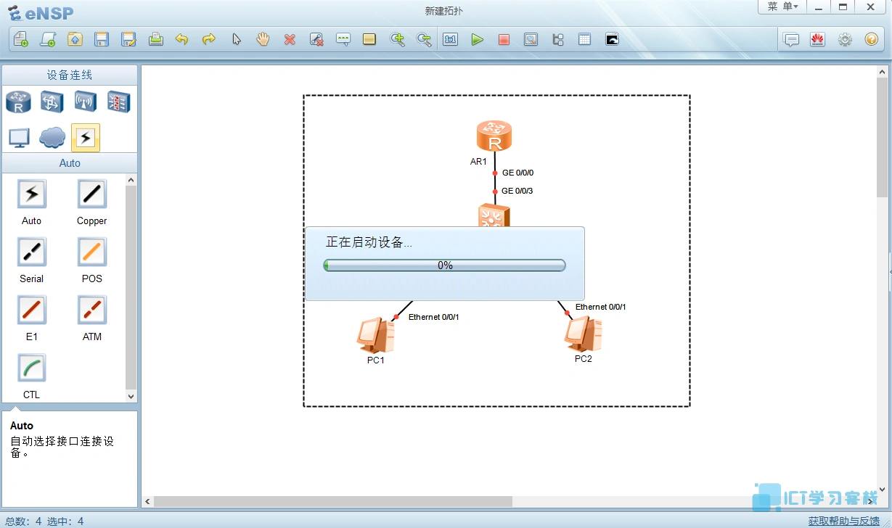The width and height of the screenshot is (892, 528).
Task: Open settings gear icon
Action: (845, 39)
